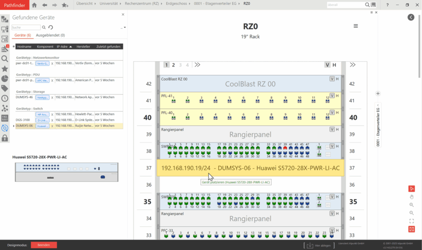The height and width of the screenshot is (250, 422).
Task: Click the Home icon in top toolbar
Action: click(34, 5)
